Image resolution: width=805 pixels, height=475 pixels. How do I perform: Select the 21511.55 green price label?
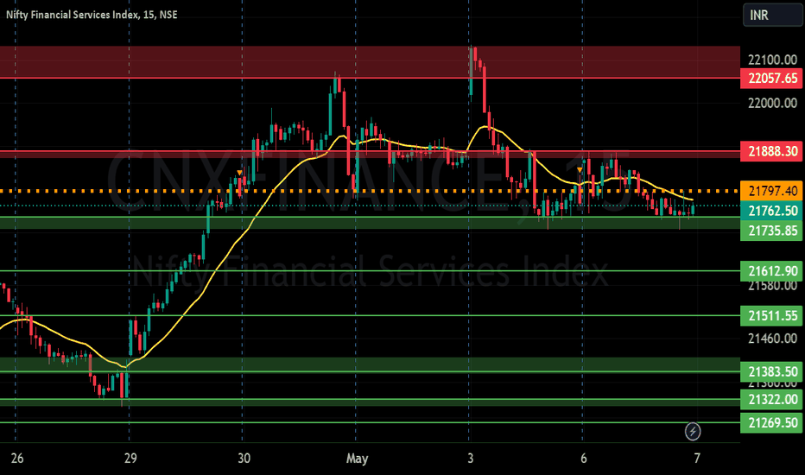(771, 316)
